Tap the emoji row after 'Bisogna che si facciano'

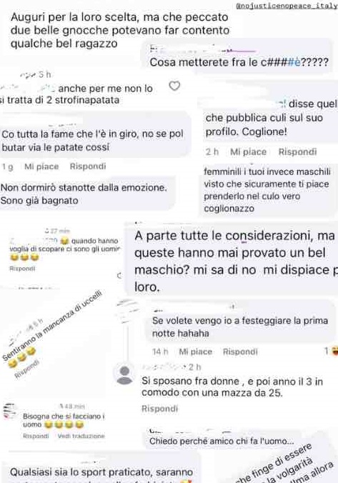[64, 425]
